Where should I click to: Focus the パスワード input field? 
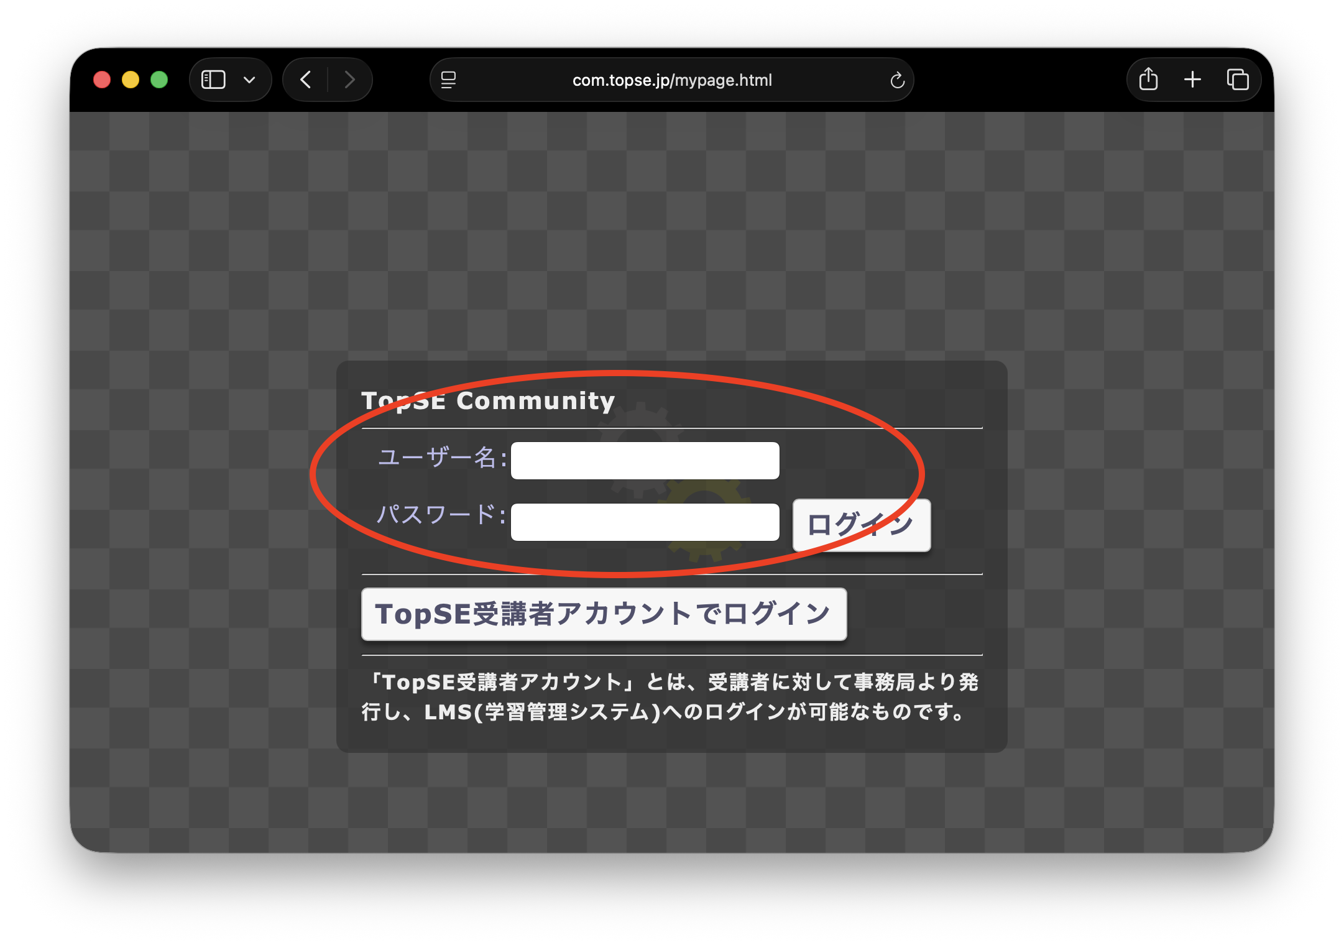click(644, 522)
